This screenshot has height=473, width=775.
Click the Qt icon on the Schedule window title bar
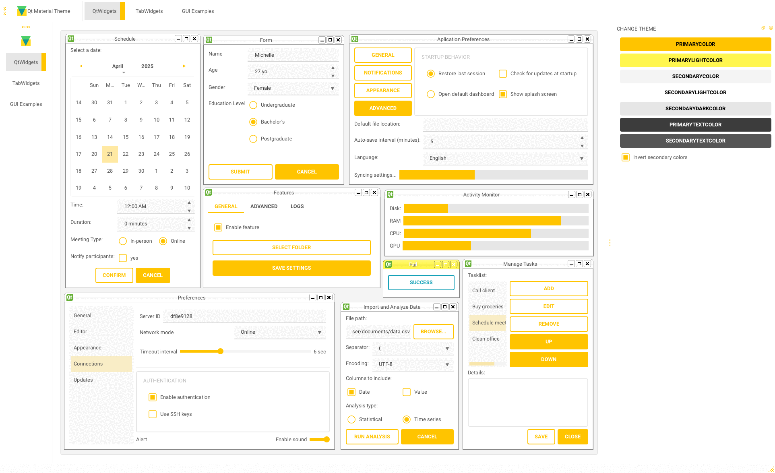click(x=70, y=38)
